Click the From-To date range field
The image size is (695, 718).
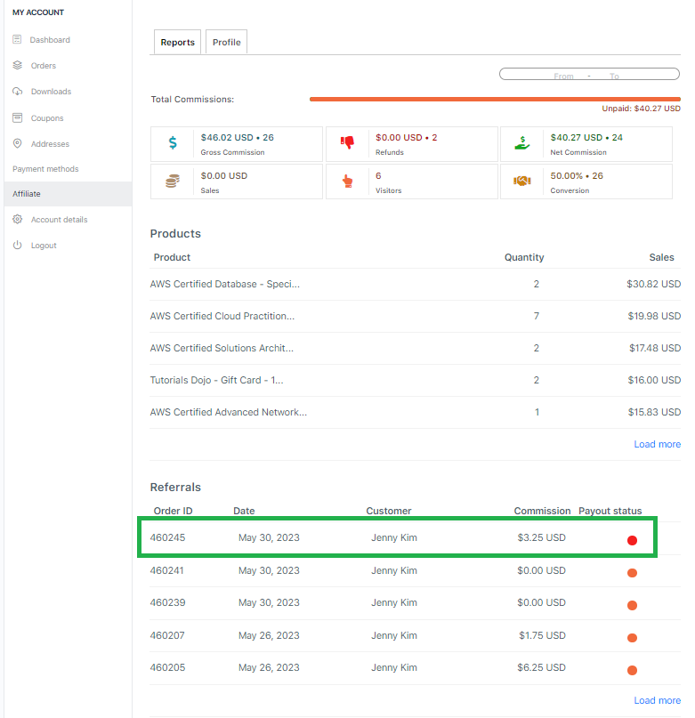point(588,74)
